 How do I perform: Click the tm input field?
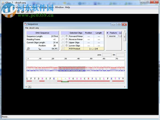[x=120, y=55]
